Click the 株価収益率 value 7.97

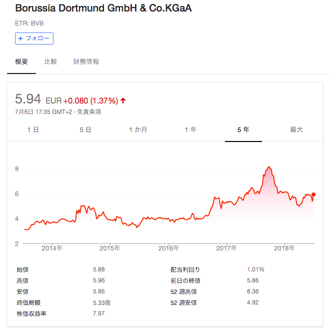[99, 313]
